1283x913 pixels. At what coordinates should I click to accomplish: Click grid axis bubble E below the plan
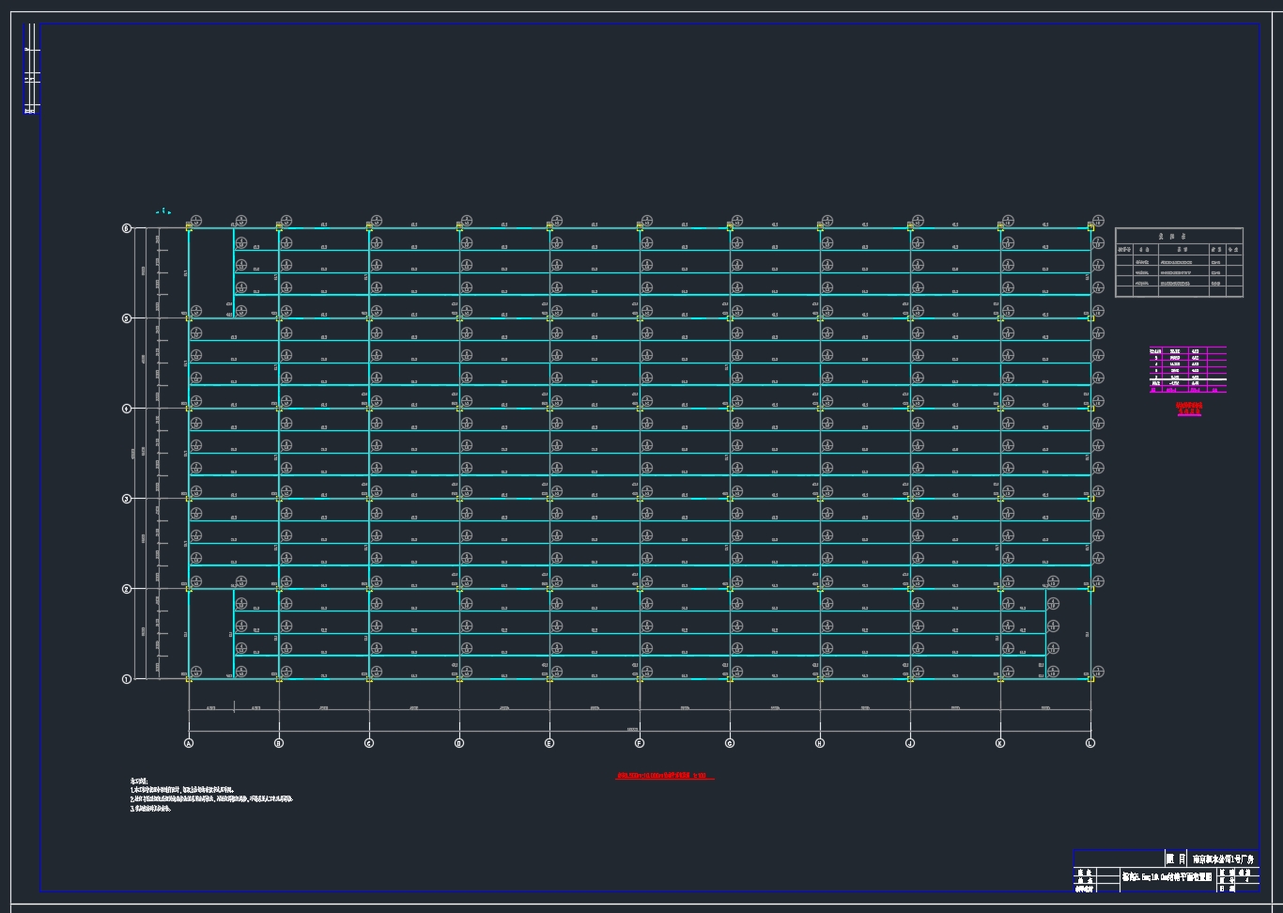pos(549,743)
